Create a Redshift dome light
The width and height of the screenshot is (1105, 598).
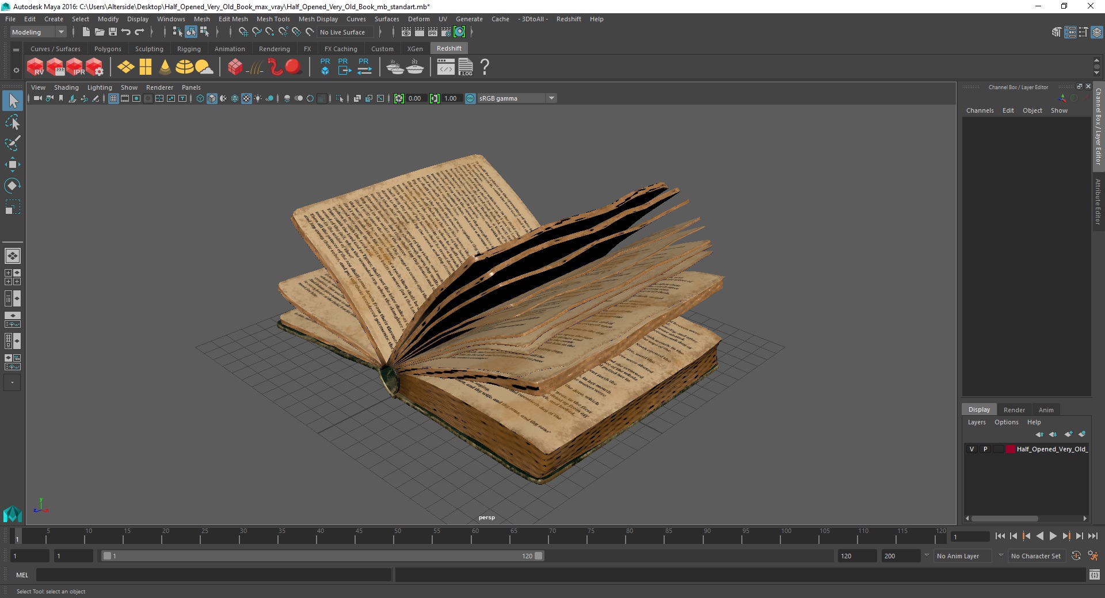(184, 67)
